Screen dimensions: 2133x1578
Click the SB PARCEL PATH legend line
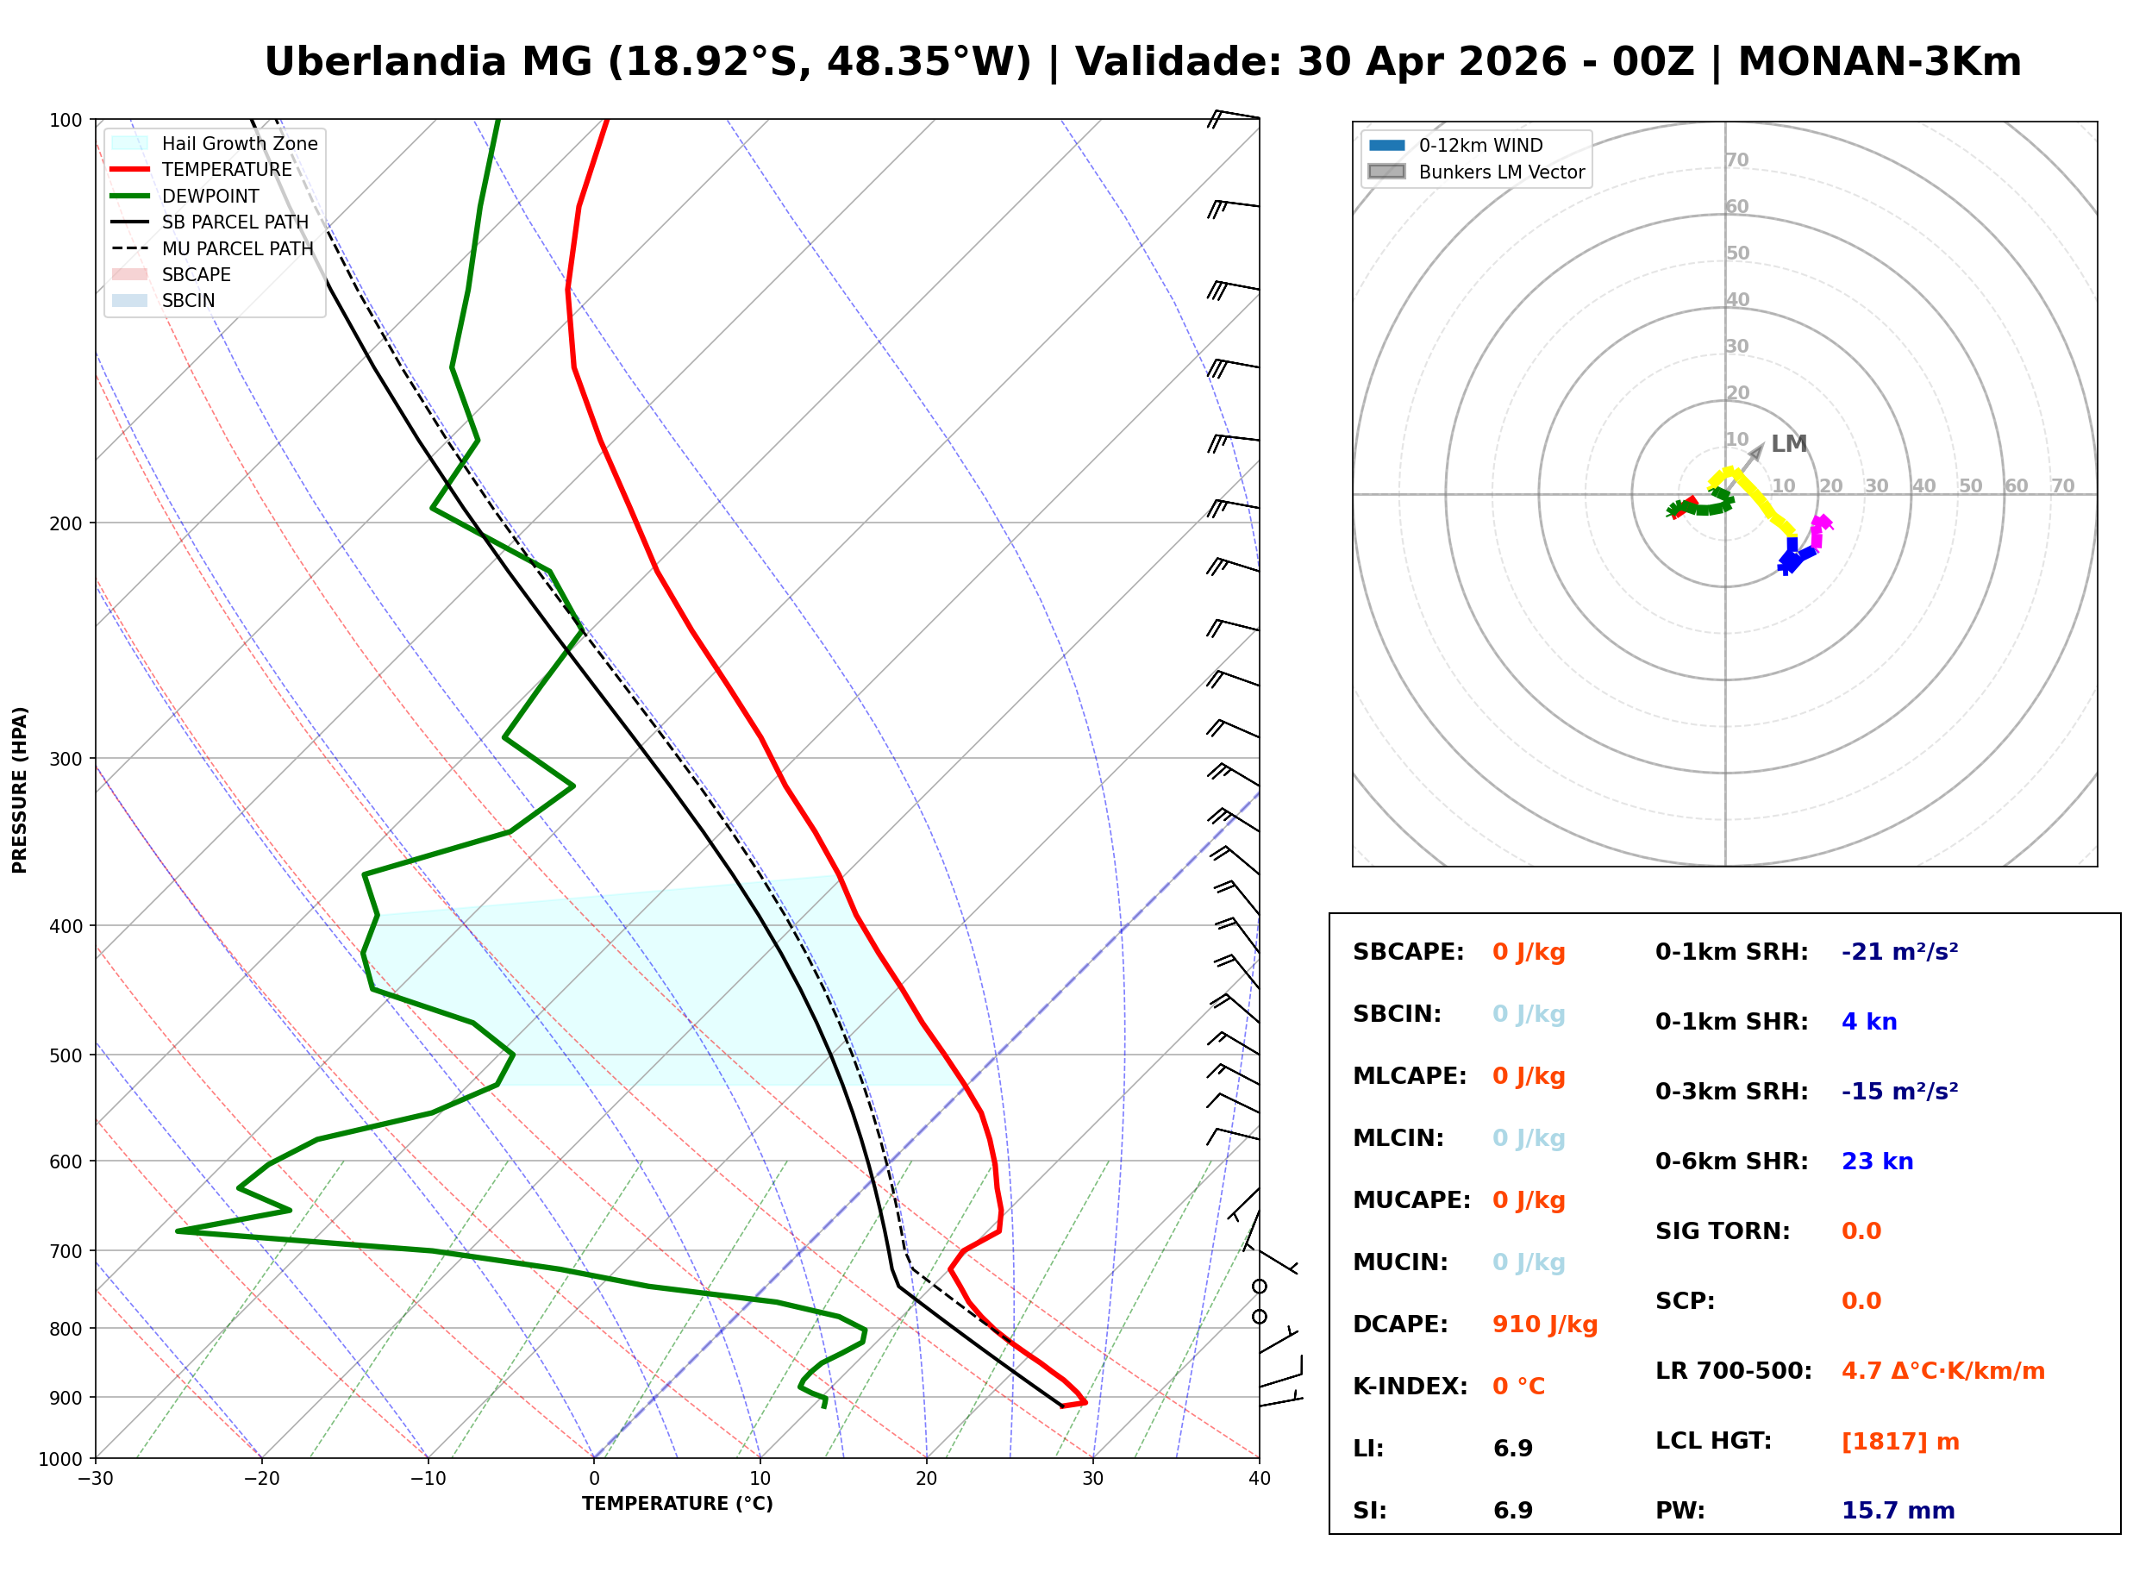pyautogui.click(x=130, y=222)
